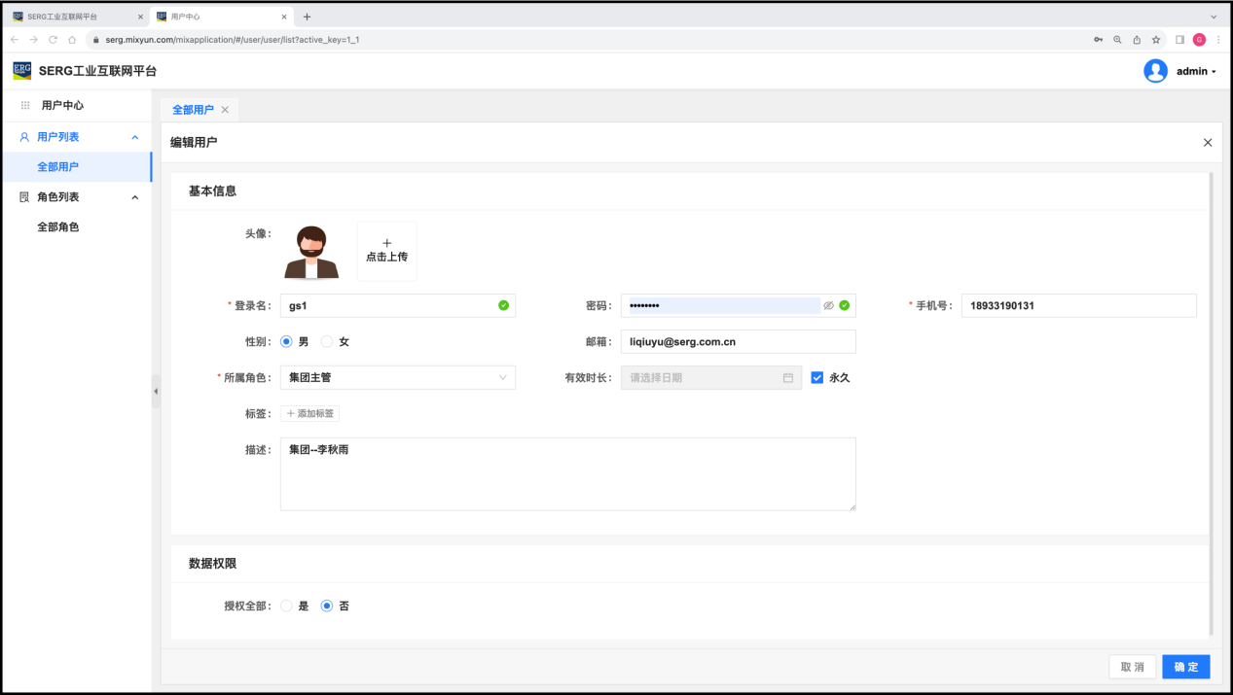This screenshot has height=695, width=1233.
Task: Click the 取消 button
Action: 1132,667
